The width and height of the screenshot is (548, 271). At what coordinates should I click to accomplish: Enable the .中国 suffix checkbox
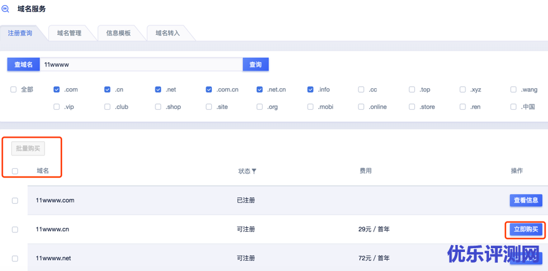pos(514,107)
